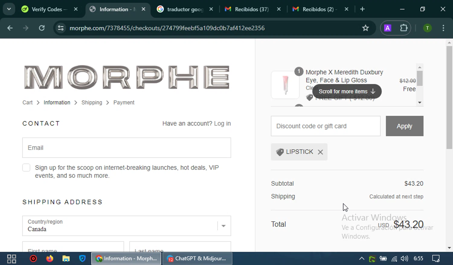Click the system clock showing 6:55
Viewport: 453px width, 265px height.
(x=418, y=258)
